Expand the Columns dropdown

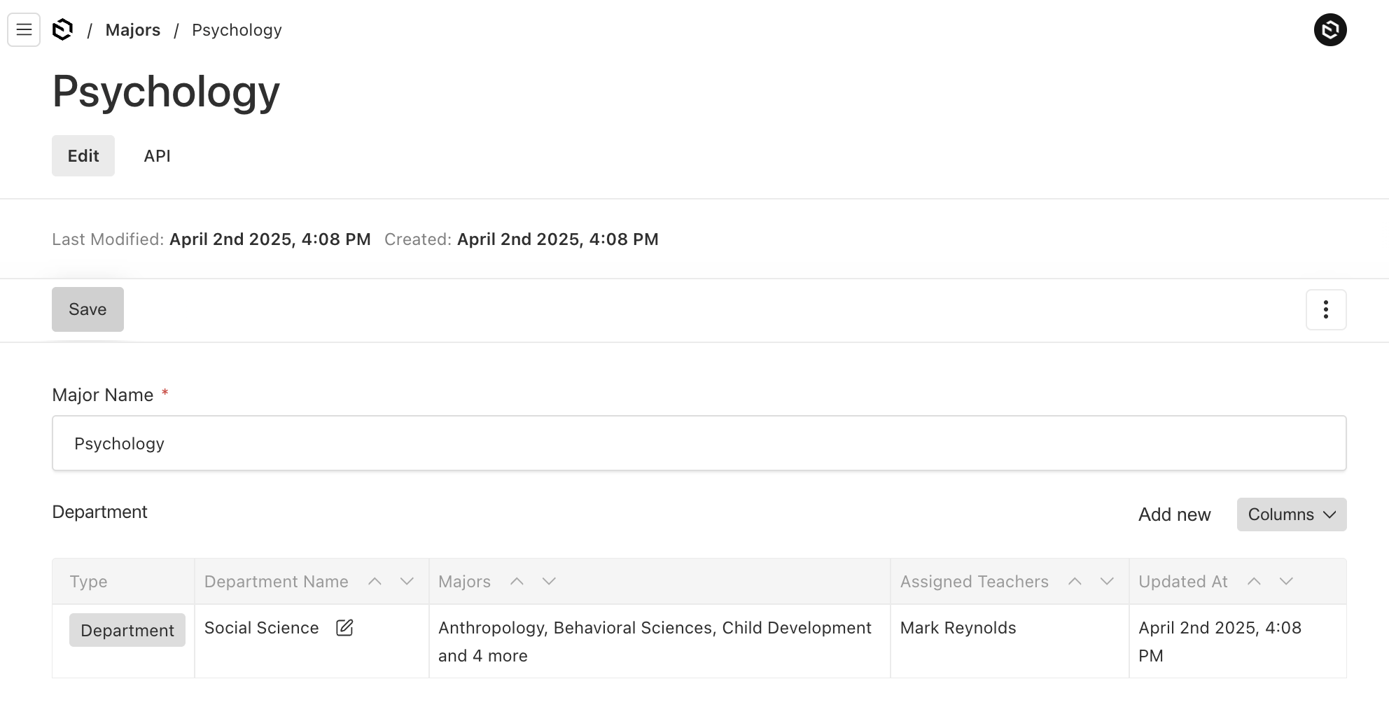[x=1291, y=514]
